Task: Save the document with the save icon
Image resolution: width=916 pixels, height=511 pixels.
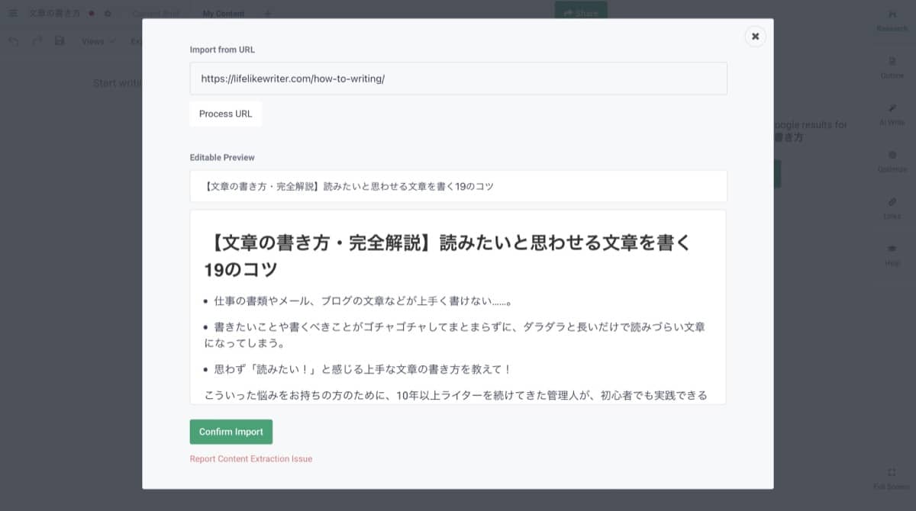Action: pos(59,41)
